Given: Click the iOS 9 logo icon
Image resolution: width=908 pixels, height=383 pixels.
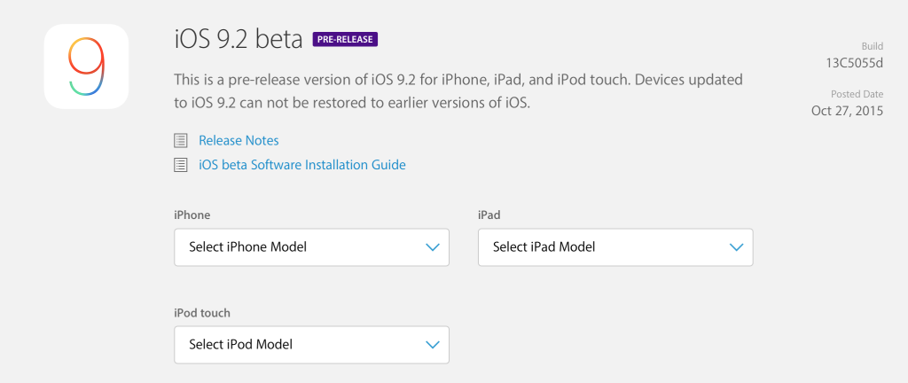Looking at the screenshot, I should 87,66.
